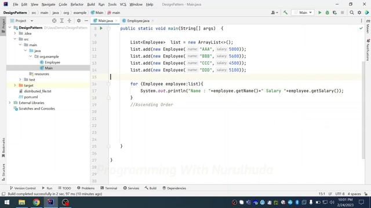Open the Dependencies tool window
Image resolution: width=371 pixels, height=208 pixels.
[x=174, y=188]
